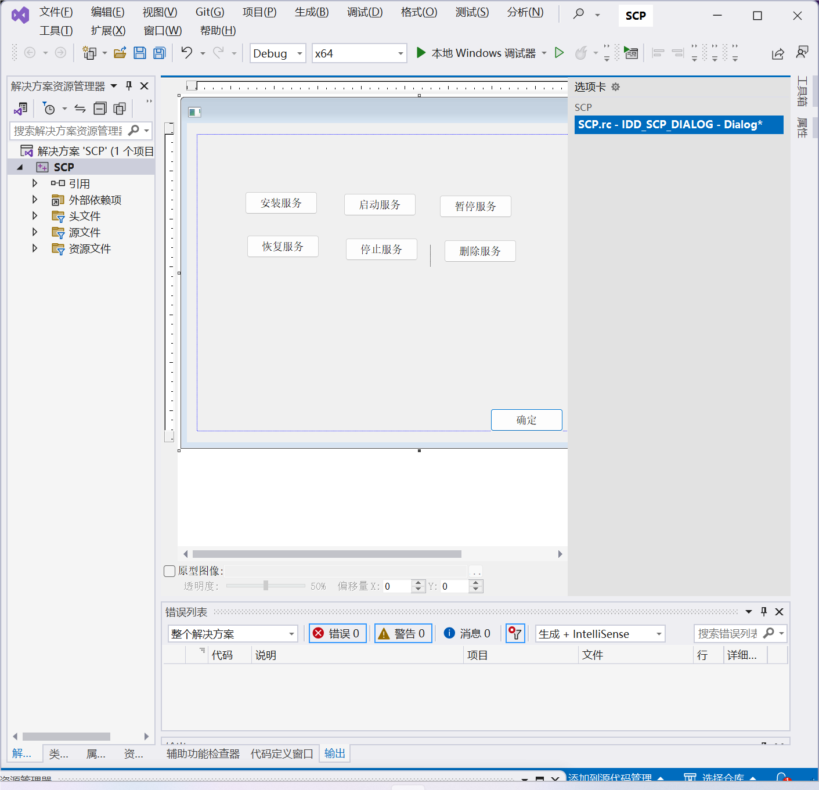Click the prototype image browse button
This screenshot has height=790, width=819.
(x=476, y=571)
